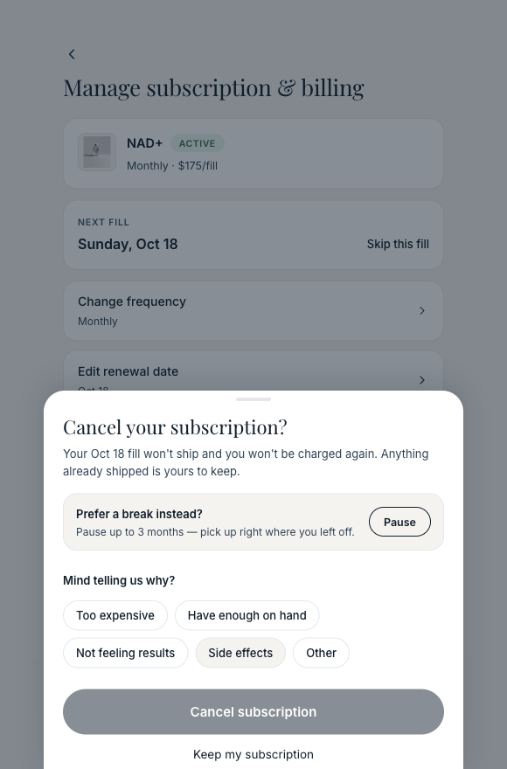The image size is (507, 769).
Task: Tap the Pause button
Action: (399, 522)
